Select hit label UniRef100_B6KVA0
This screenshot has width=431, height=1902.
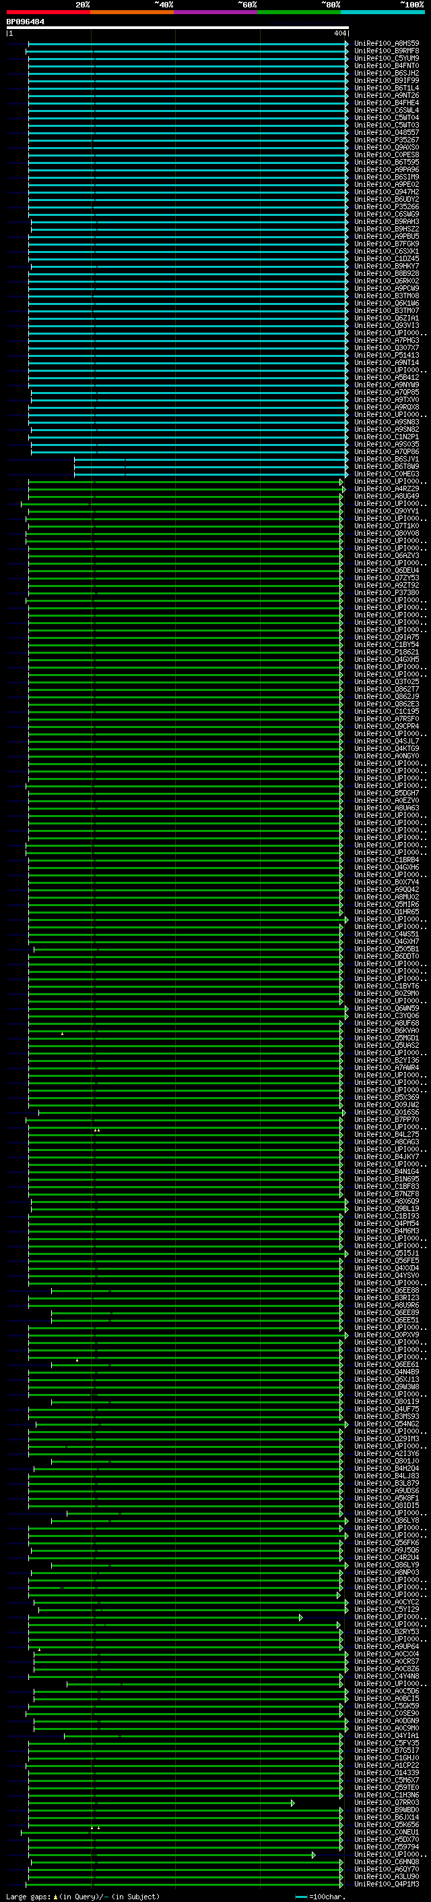tap(387, 1031)
